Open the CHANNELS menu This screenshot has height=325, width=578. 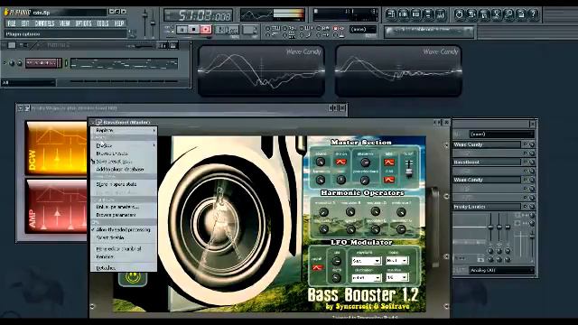(44, 23)
